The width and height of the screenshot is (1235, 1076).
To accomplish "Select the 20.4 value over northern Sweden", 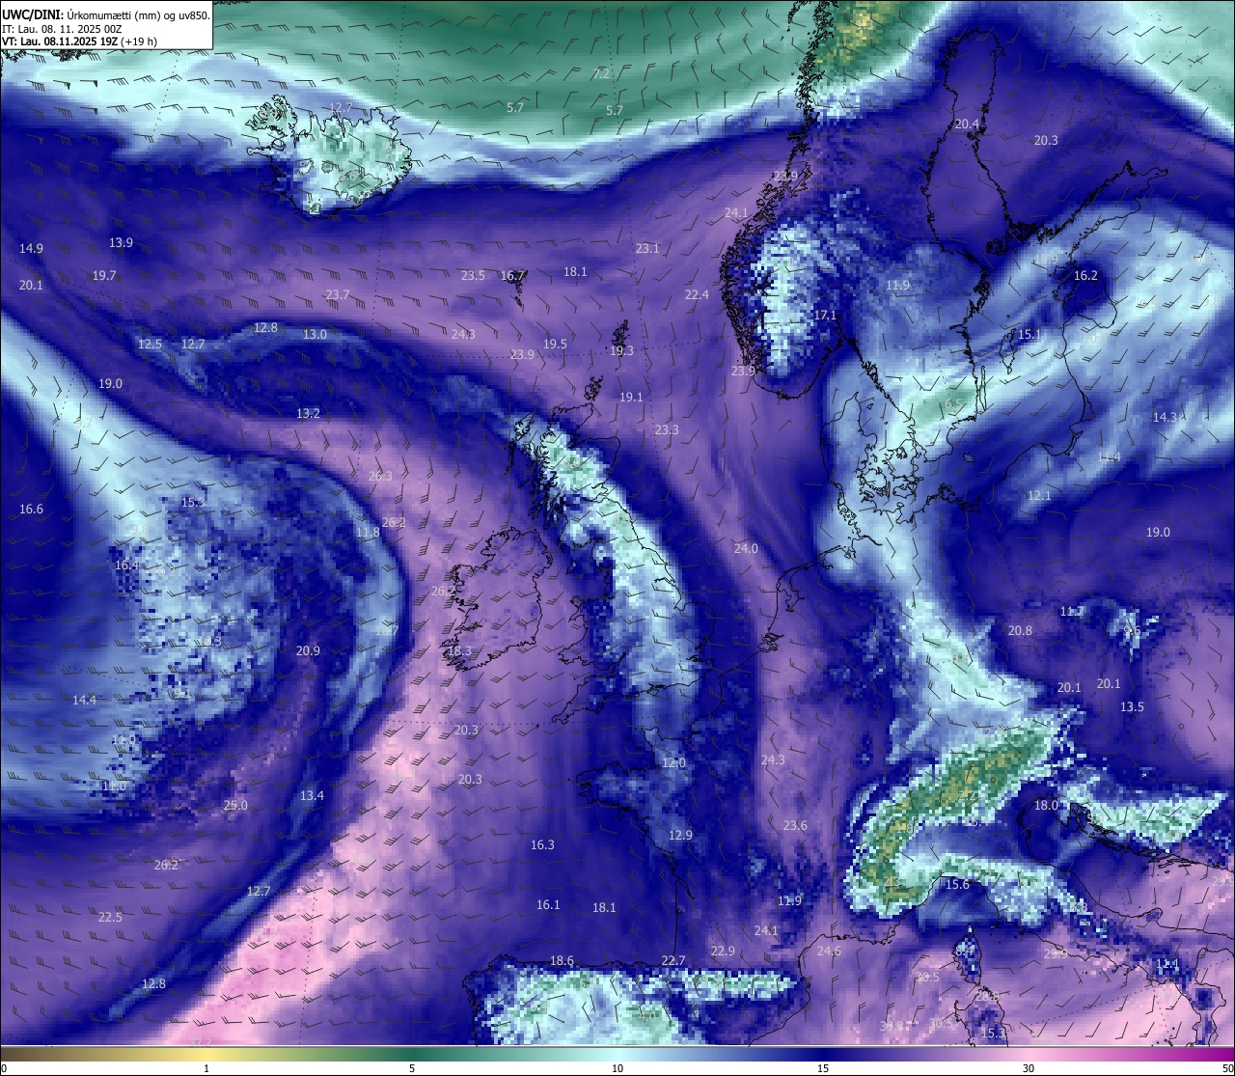I will (x=967, y=124).
